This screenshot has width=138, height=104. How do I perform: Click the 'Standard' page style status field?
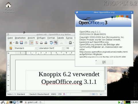pyautogui.click(x=22, y=94)
